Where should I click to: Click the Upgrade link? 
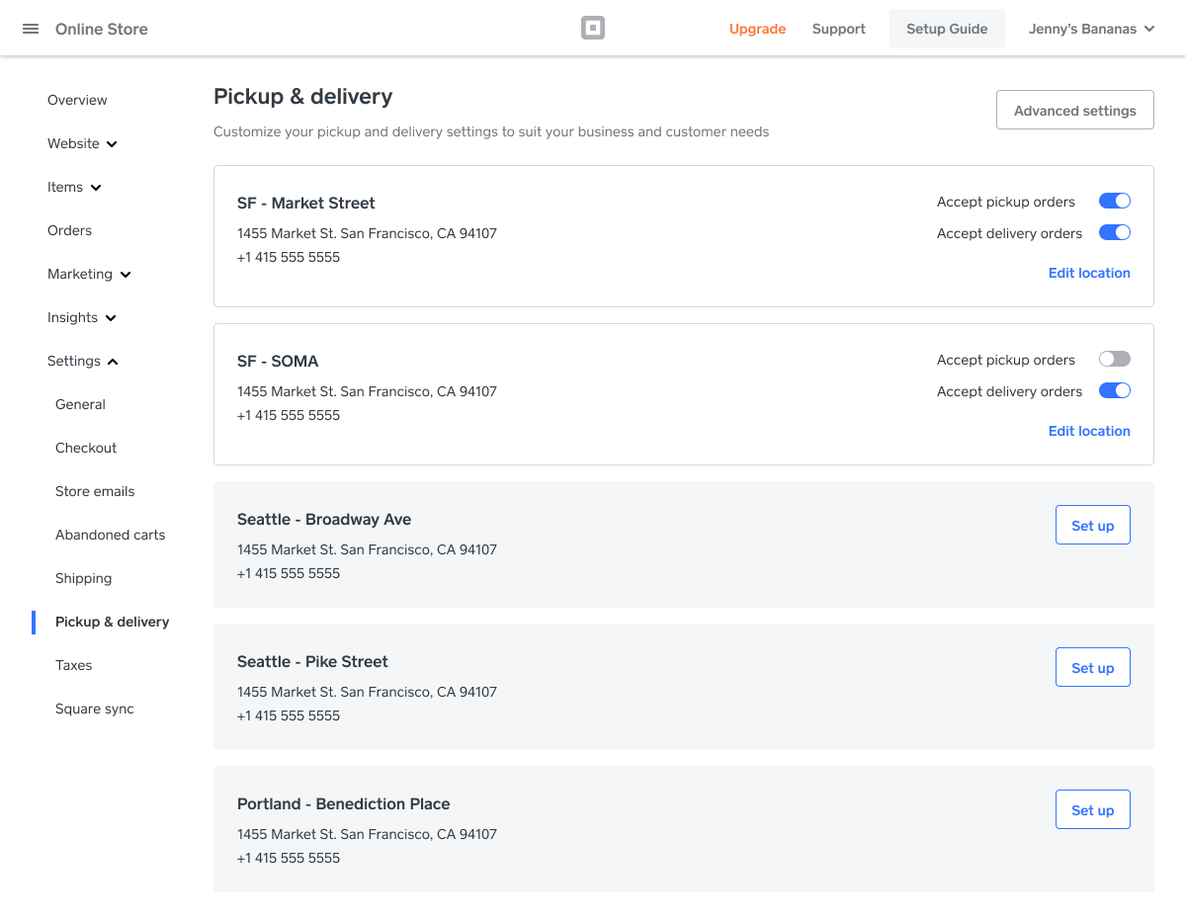tap(757, 29)
